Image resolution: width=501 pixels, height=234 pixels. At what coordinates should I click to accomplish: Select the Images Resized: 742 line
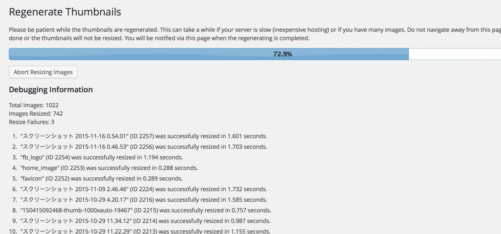coord(36,114)
